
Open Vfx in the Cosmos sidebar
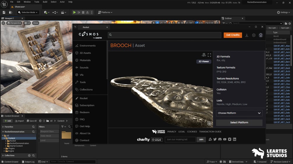pyautogui.click(x=79, y=75)
